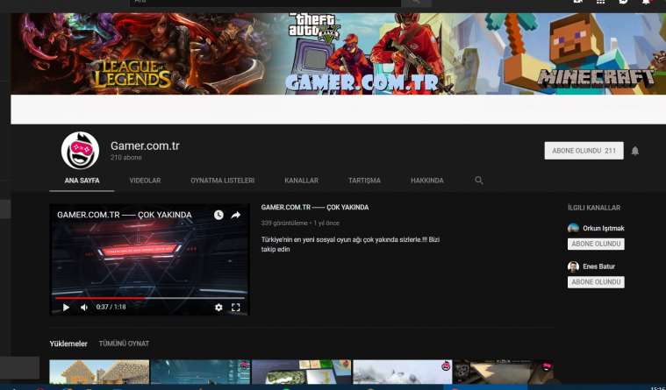The height and width of the screenshot is (390, 666).
Task: Open video settings gear icon
Action: (x=218, y=308)
